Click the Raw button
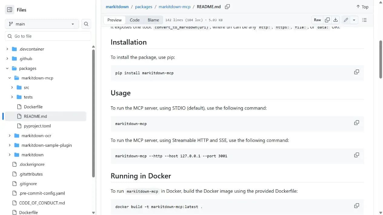Image resolution: width=383 pixels, height=215 pixels. pyautogui.click(x=317, y=20)
